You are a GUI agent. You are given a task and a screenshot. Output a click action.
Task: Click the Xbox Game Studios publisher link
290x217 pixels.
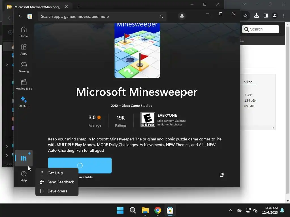(137, 106)
